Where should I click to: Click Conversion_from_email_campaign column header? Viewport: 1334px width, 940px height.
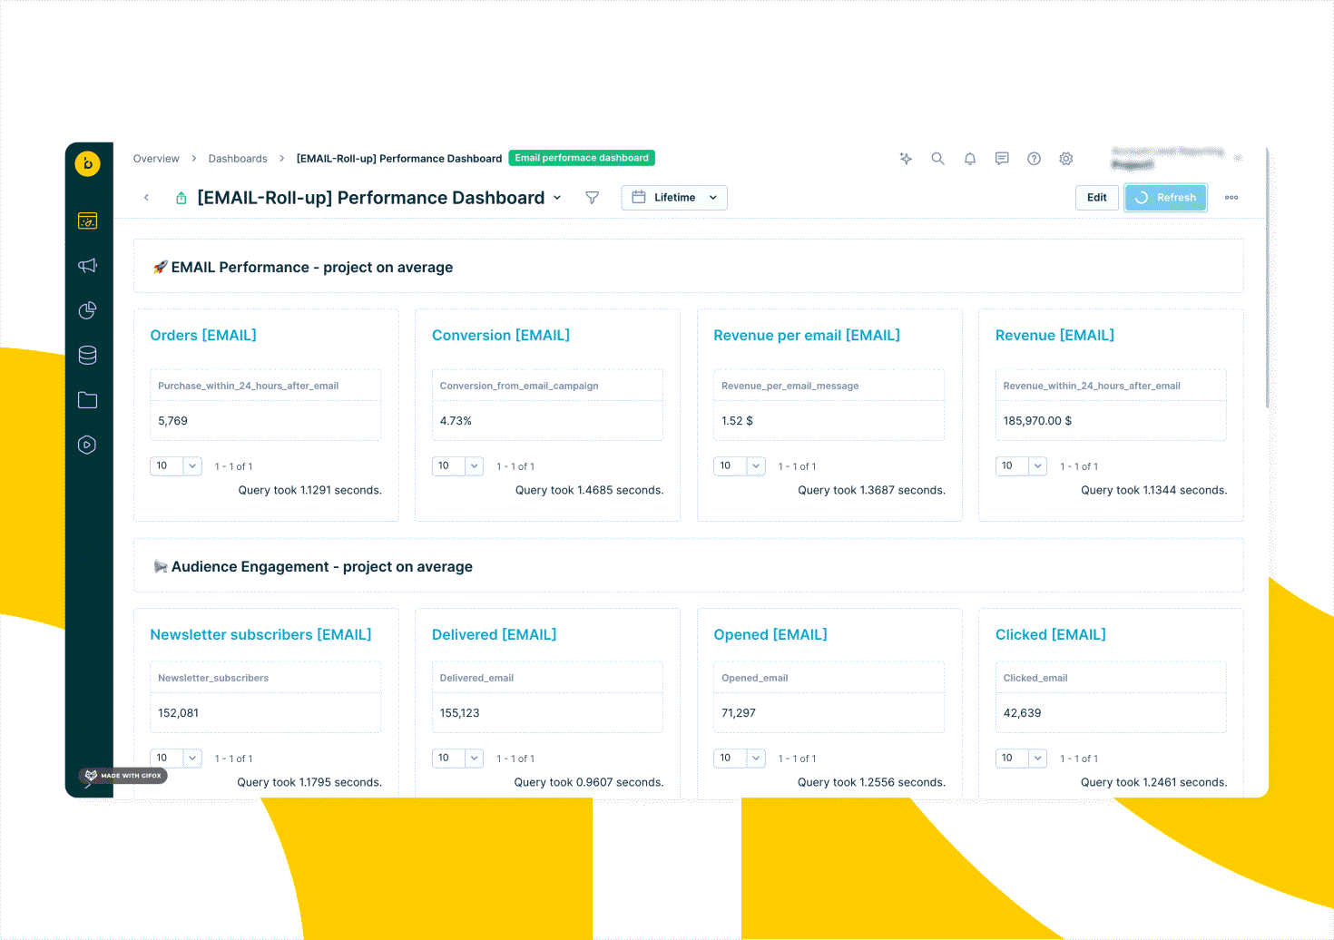tap(519, 386)
